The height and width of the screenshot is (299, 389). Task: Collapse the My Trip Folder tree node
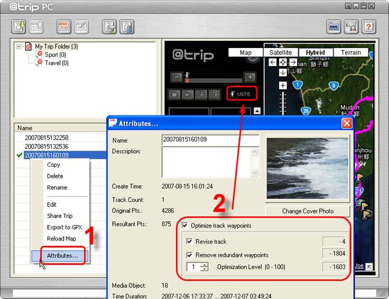point(19,46)
